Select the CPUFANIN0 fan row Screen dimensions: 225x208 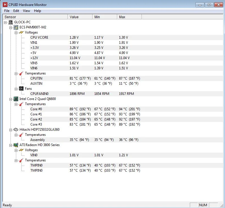coord(127,94)
